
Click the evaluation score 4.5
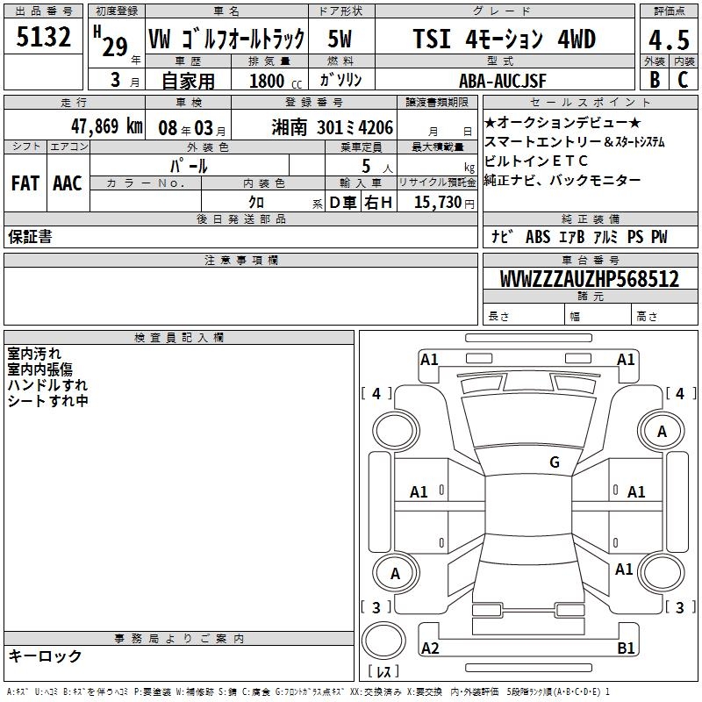click(669, 40)
